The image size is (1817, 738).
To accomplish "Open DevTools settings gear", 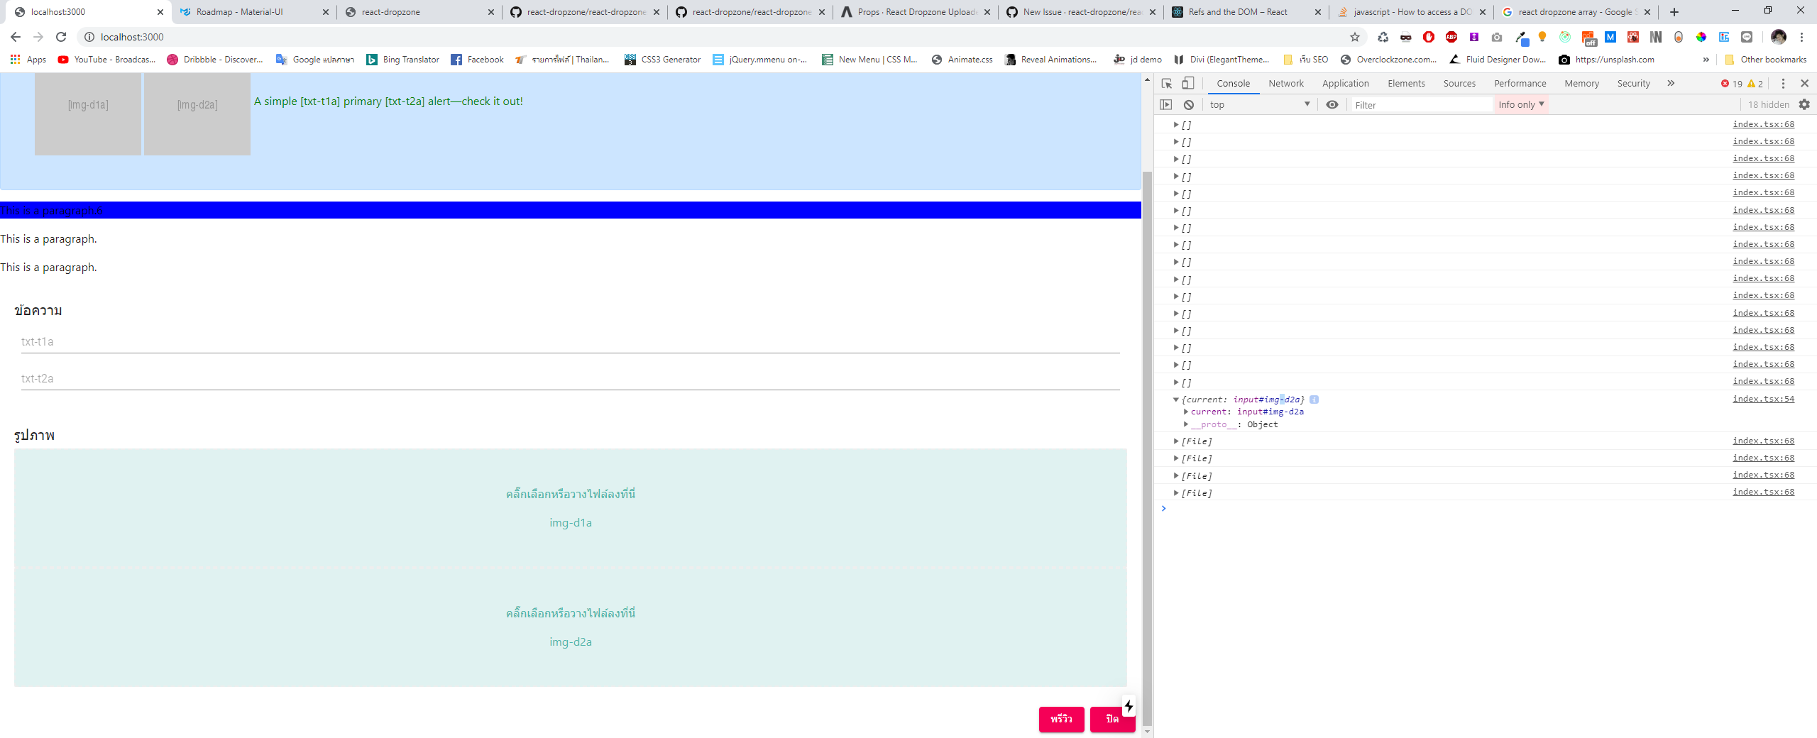I will pos(1805,104).
